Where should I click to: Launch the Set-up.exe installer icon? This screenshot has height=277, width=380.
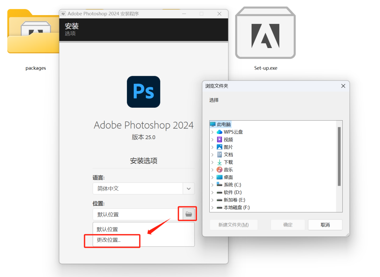(x=265, y=33)
